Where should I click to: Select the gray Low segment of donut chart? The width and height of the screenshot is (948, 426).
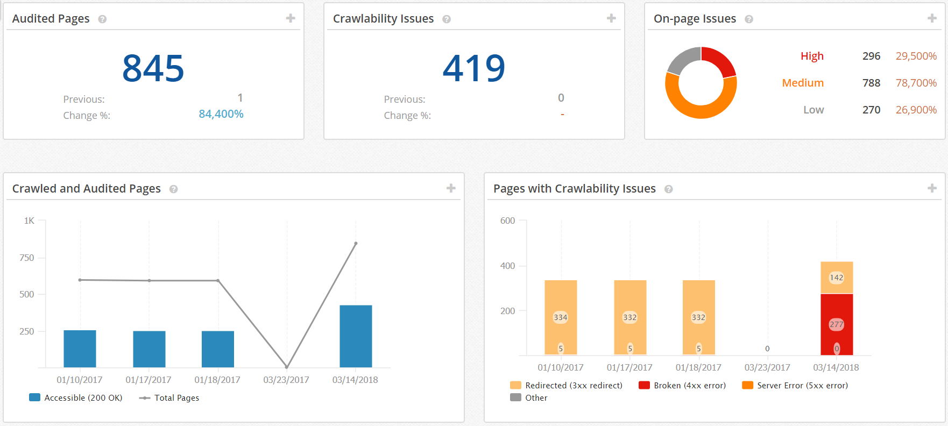coord(682,58)
